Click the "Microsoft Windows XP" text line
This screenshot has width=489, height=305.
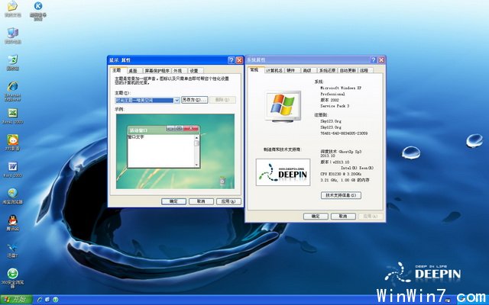pos(341,88)
